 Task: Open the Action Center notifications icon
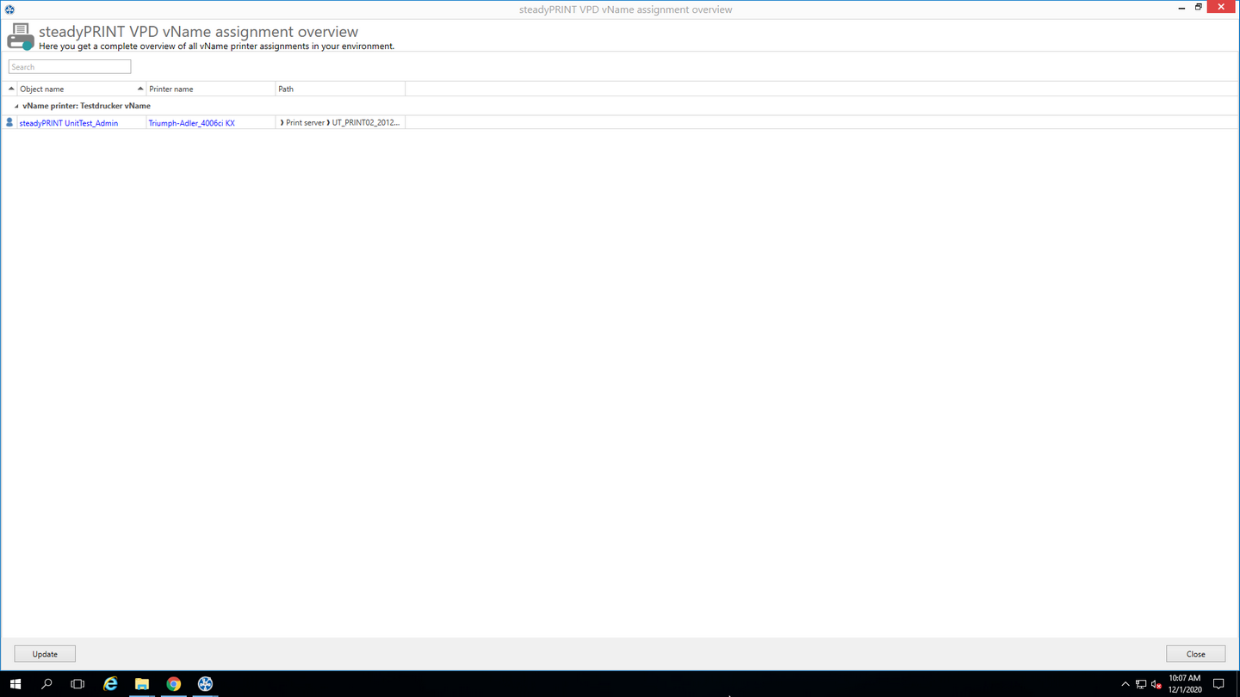pyautogui.click(x=1218, y=684)
